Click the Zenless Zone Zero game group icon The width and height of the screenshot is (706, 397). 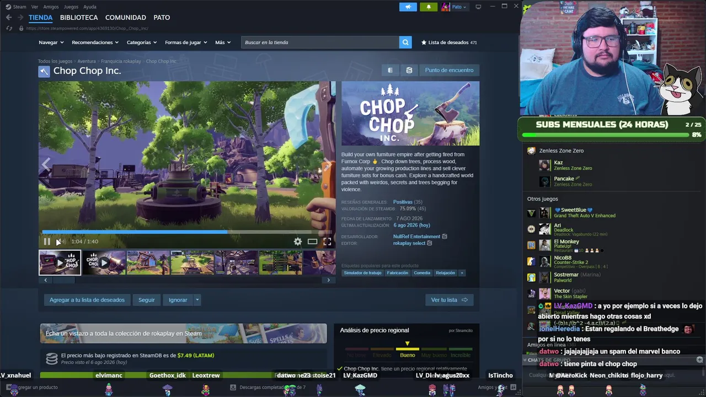[531, 151]
